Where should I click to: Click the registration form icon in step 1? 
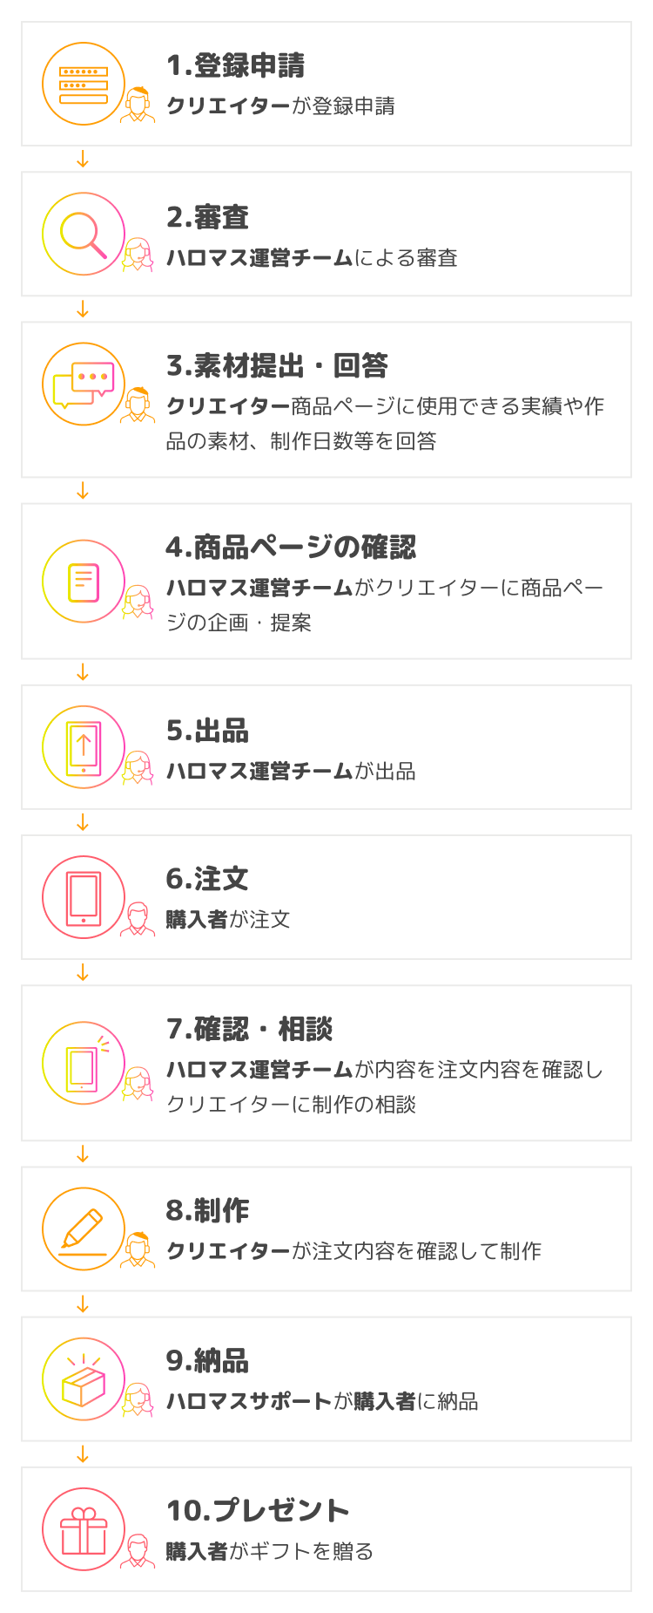tap(84, 85)
